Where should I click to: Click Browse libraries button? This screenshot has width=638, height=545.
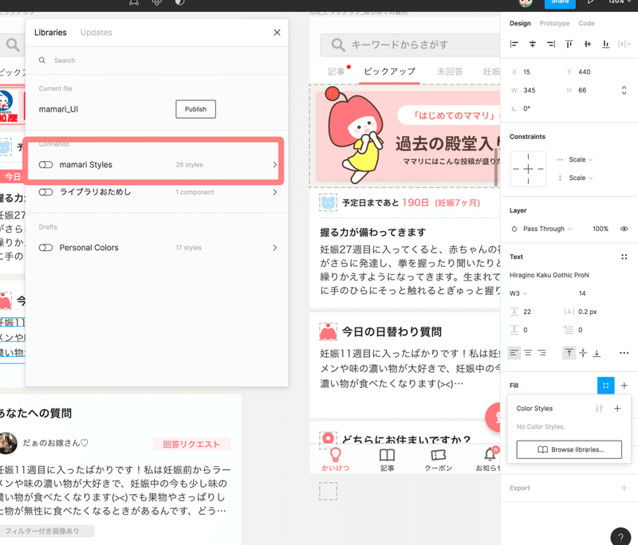point(569,449)
